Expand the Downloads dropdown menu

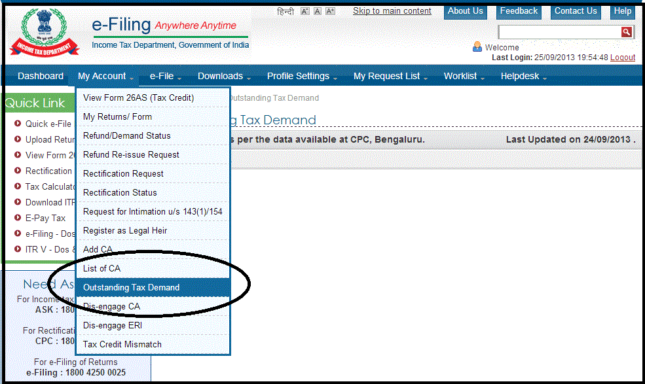pyautogui.click(x=224, y=76)
